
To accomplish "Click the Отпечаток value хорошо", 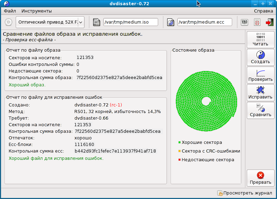I will click(x=83, y=138).
